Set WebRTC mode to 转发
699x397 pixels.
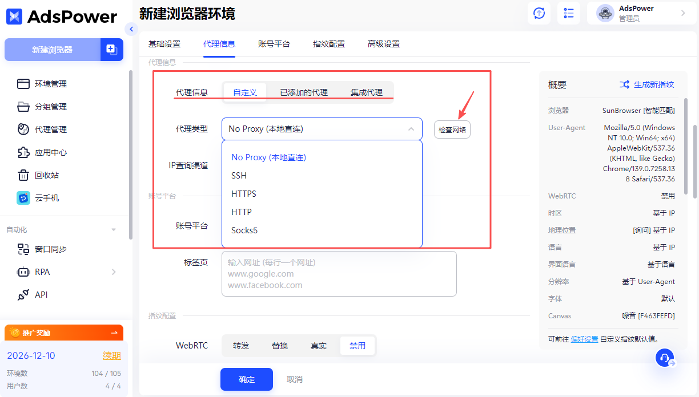coord(241,346)
